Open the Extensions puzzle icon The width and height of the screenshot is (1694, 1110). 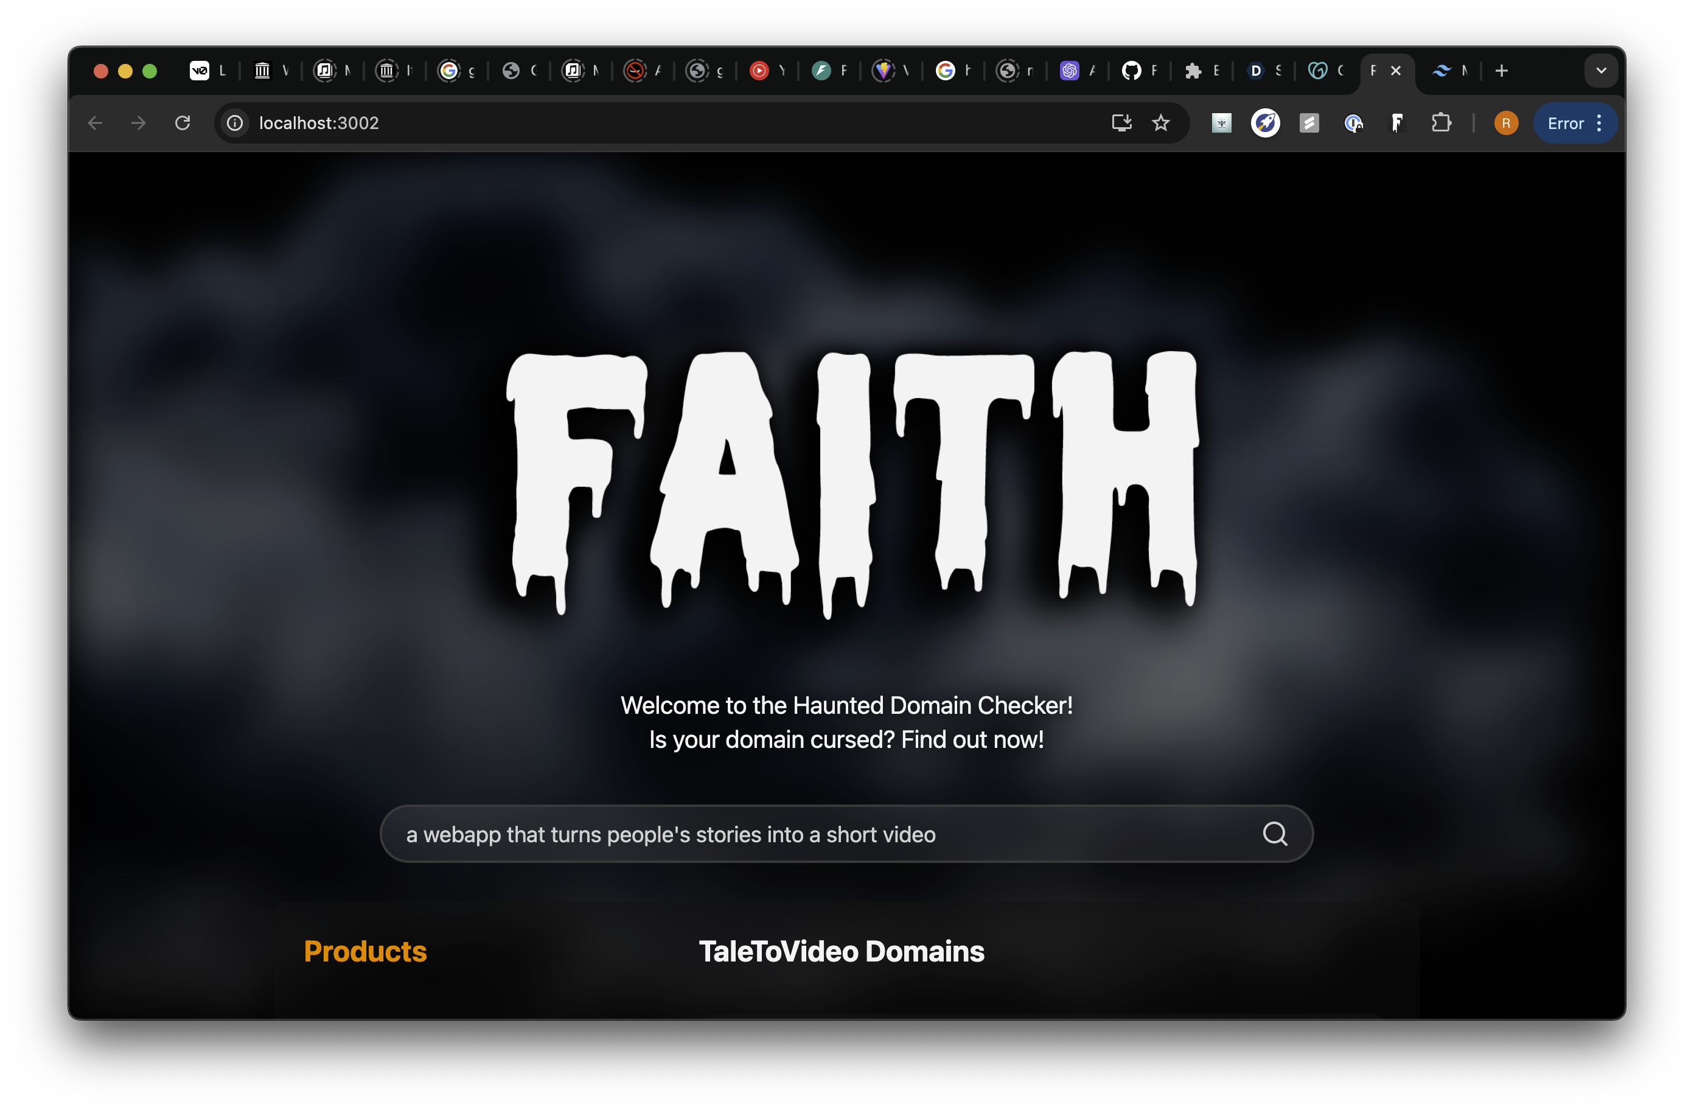tap(1441, 123)
